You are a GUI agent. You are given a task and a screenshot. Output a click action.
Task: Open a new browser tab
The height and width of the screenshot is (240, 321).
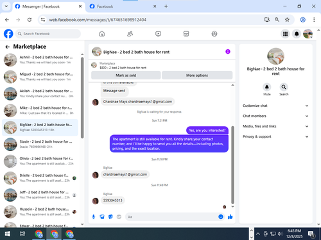[x=166, y=6]
